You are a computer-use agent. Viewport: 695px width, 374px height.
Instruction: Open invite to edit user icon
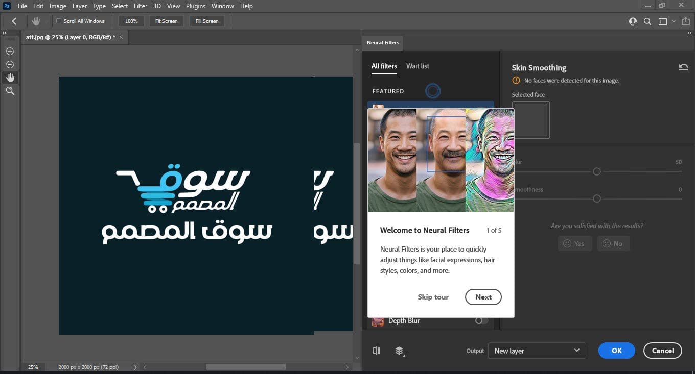coord(633,21)
